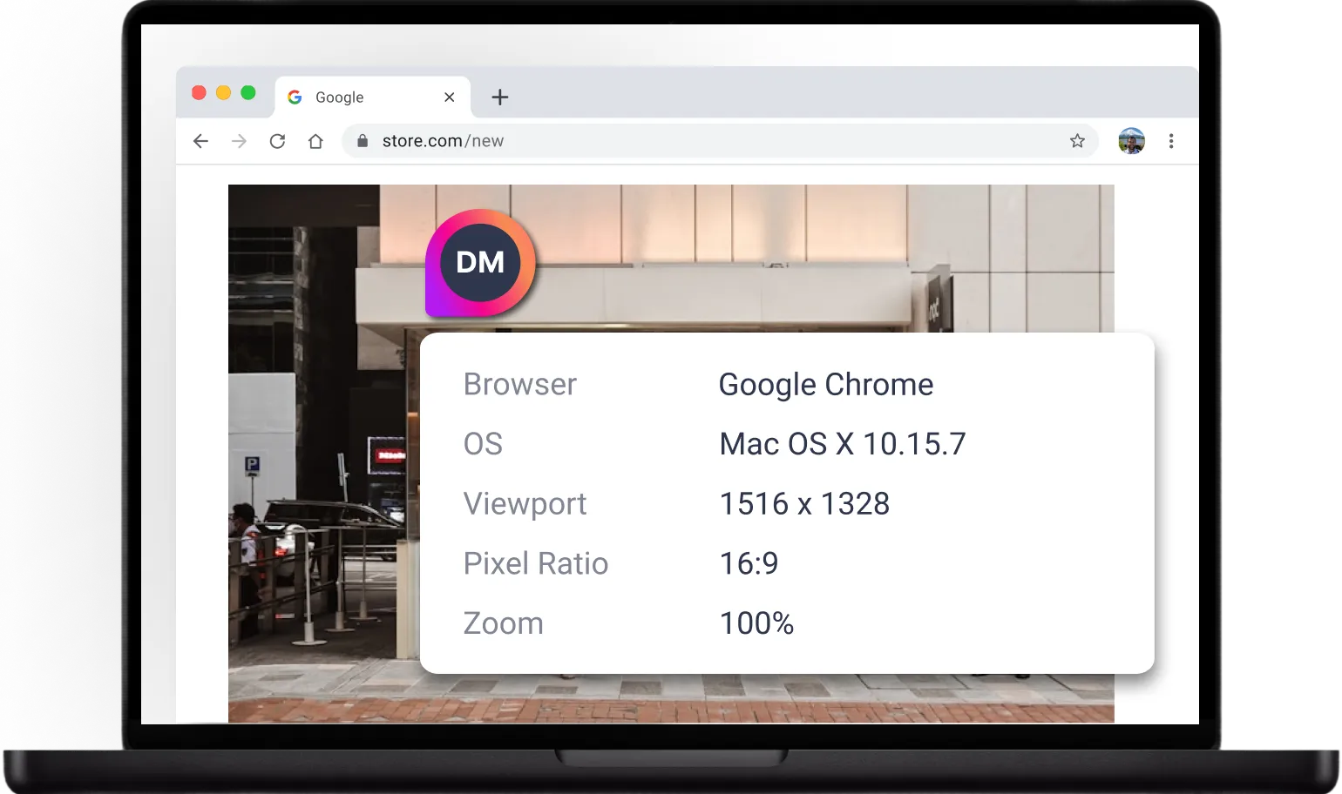Select the Viewport value 1516 x 1328
1342x794 pixels.
pyautogui.click(x=803, y=503)
